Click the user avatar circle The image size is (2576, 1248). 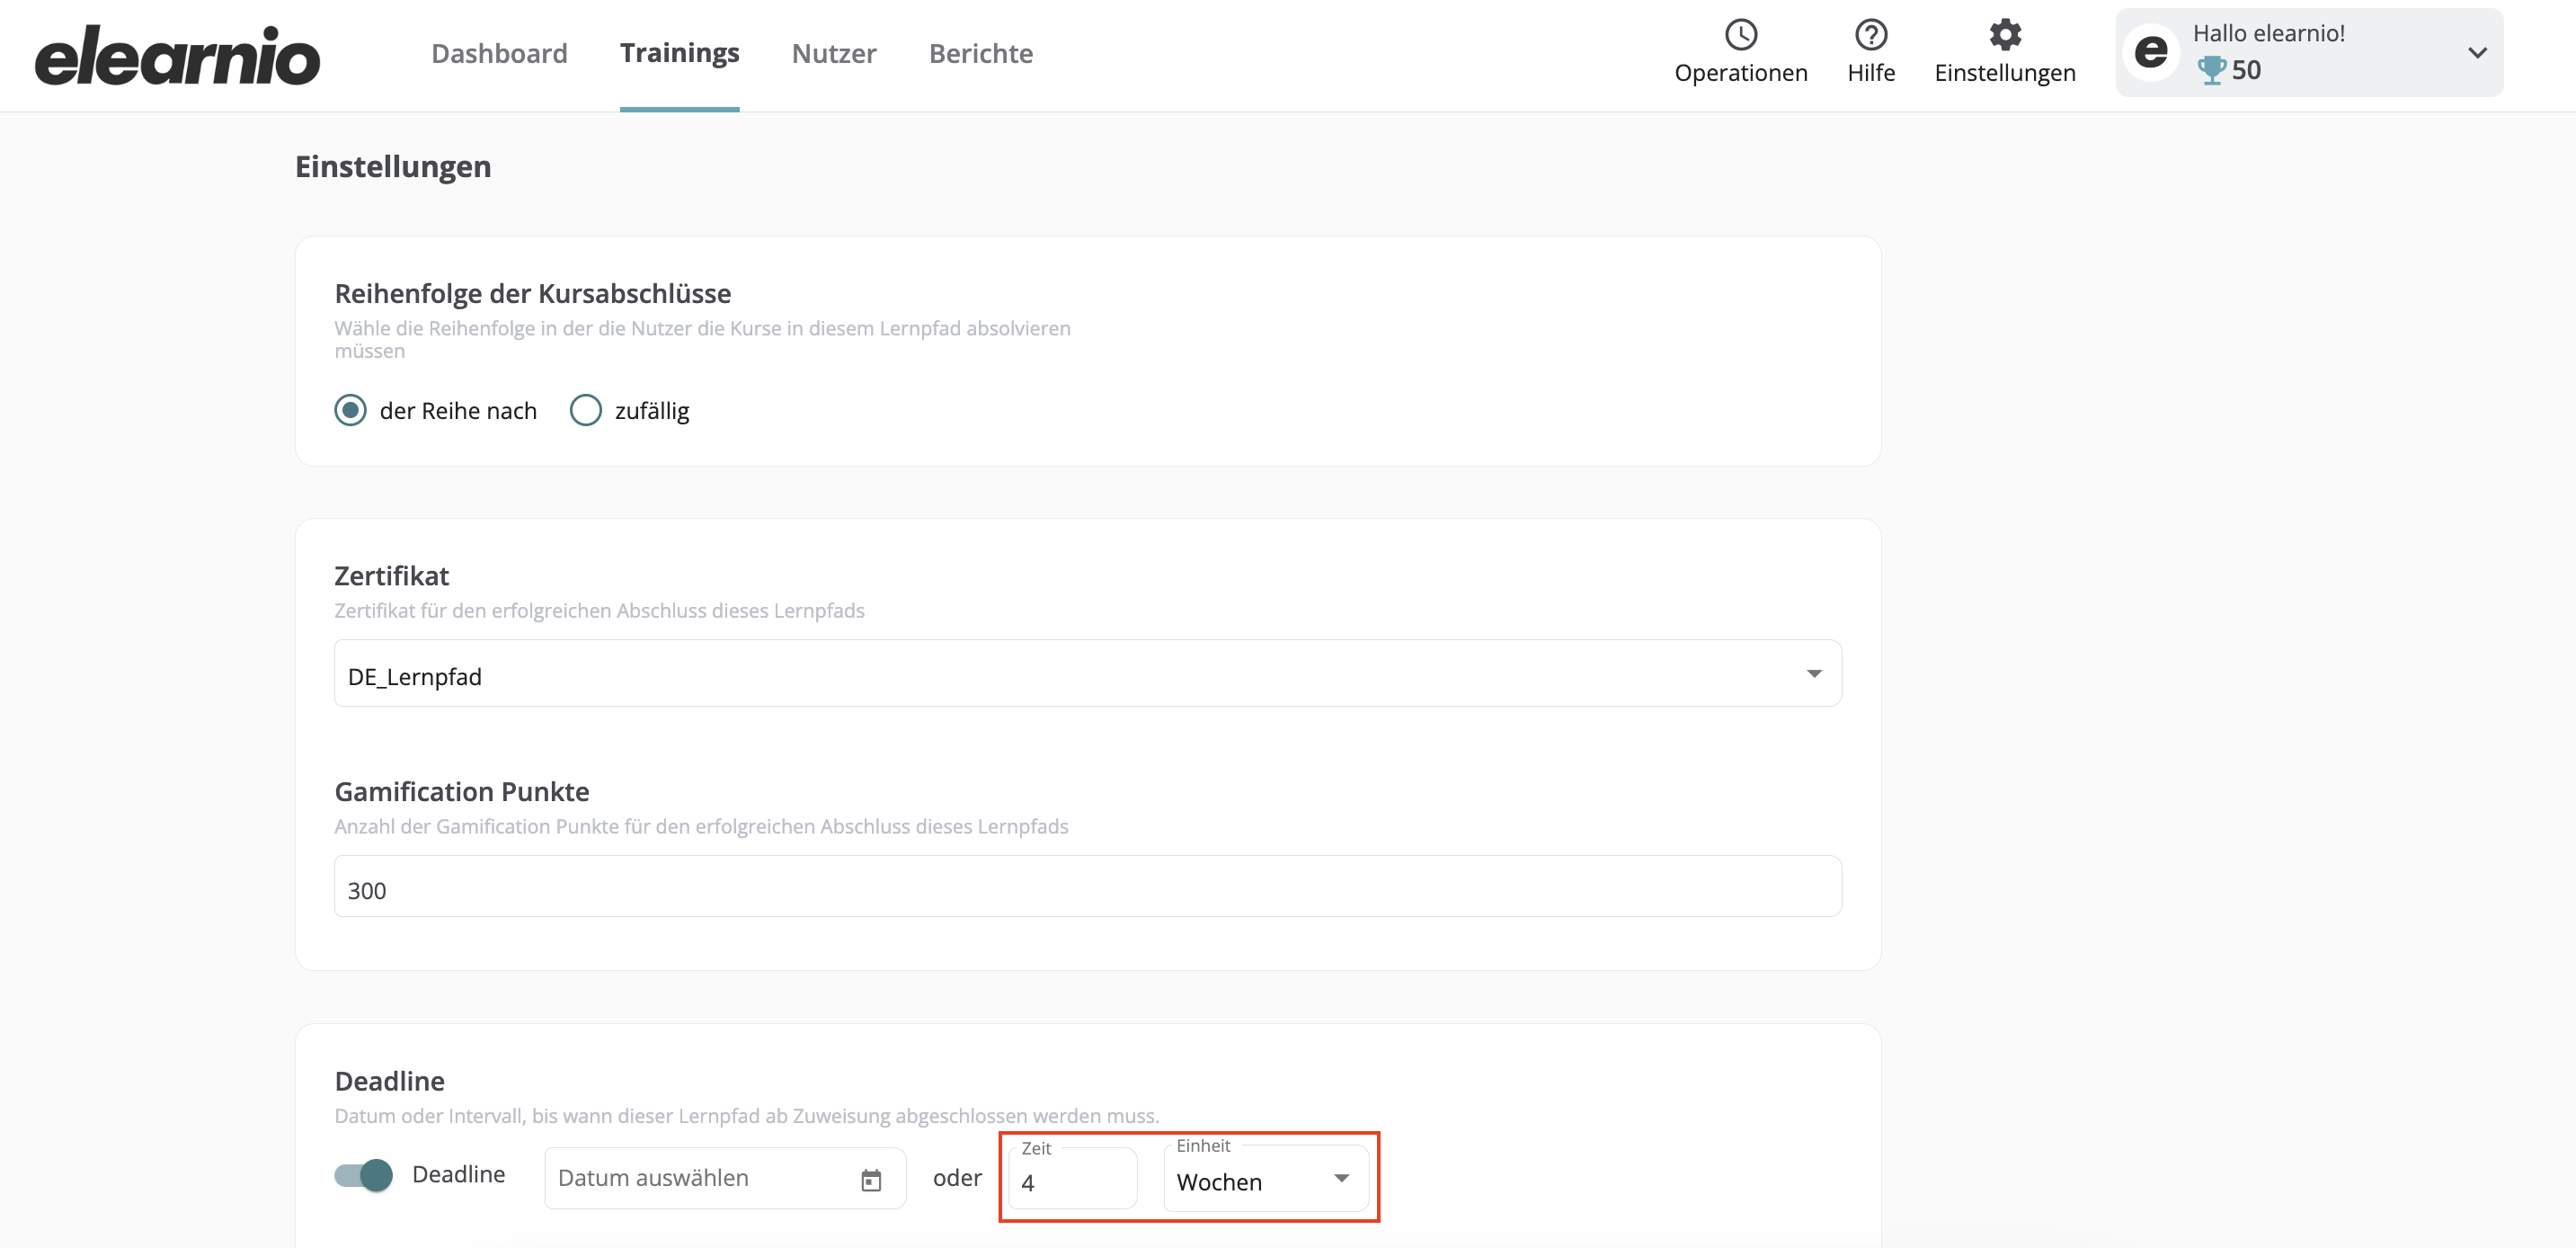tap(2152, 52)
